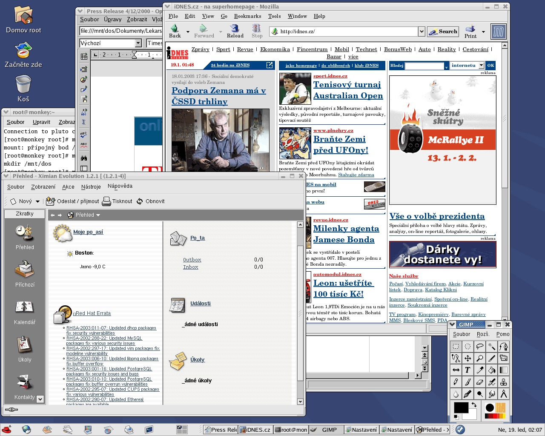The height and width of the screenshot is (436, 545).
Task: Choose the GIMP eraser tool
Action: coord(480,382)
